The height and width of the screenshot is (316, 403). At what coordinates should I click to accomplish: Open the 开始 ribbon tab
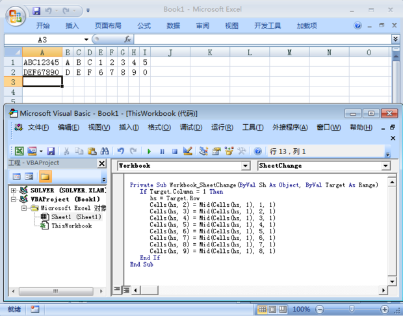click(x=43, y=26)
